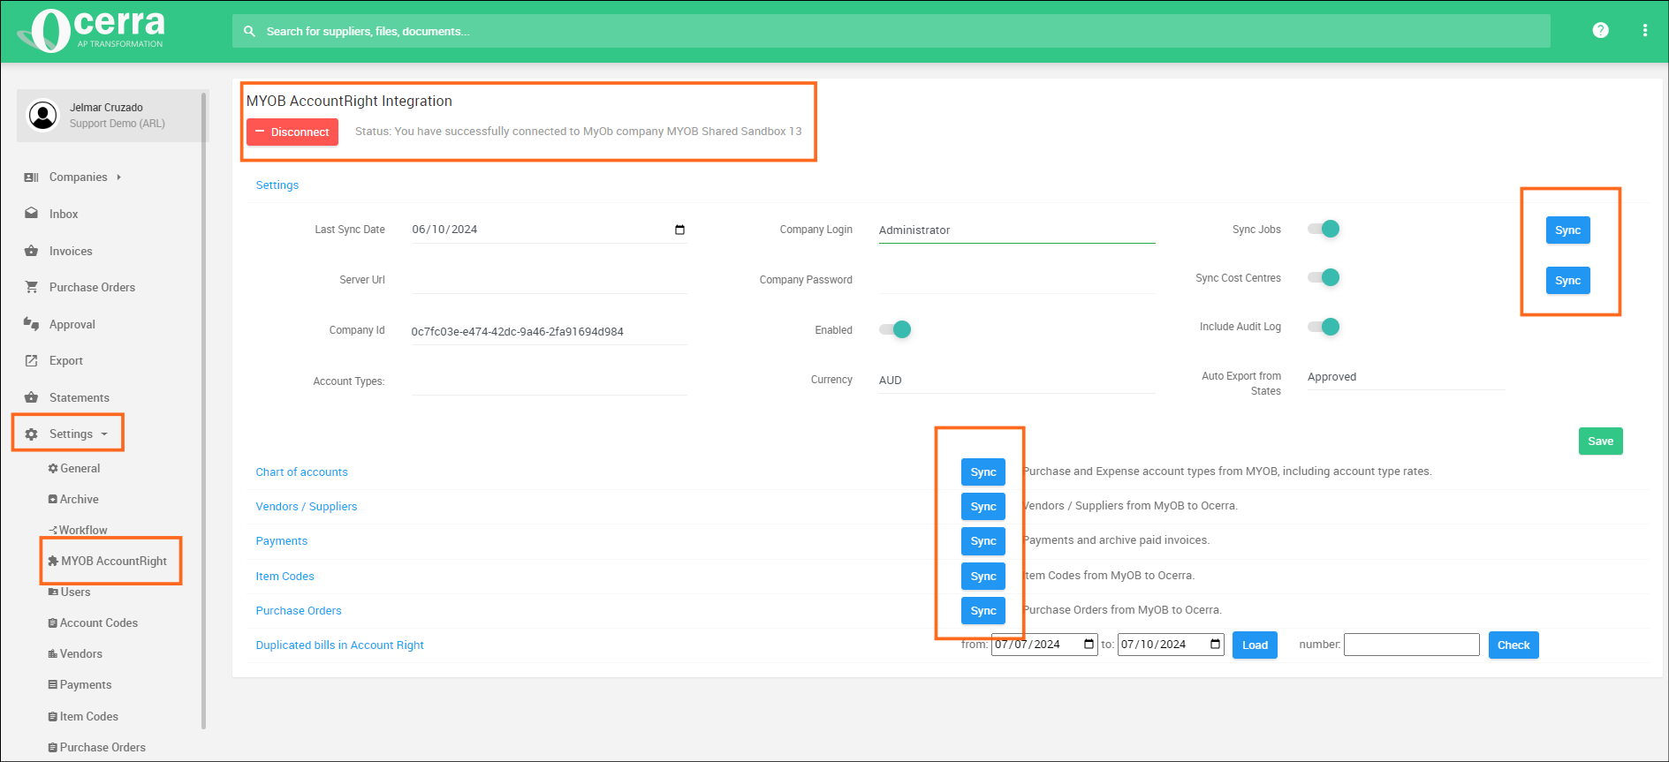This screenshot has height=762, width=1669.
Task: Click the Statements icon in sidebar
Action: click(x=32, y=397)
